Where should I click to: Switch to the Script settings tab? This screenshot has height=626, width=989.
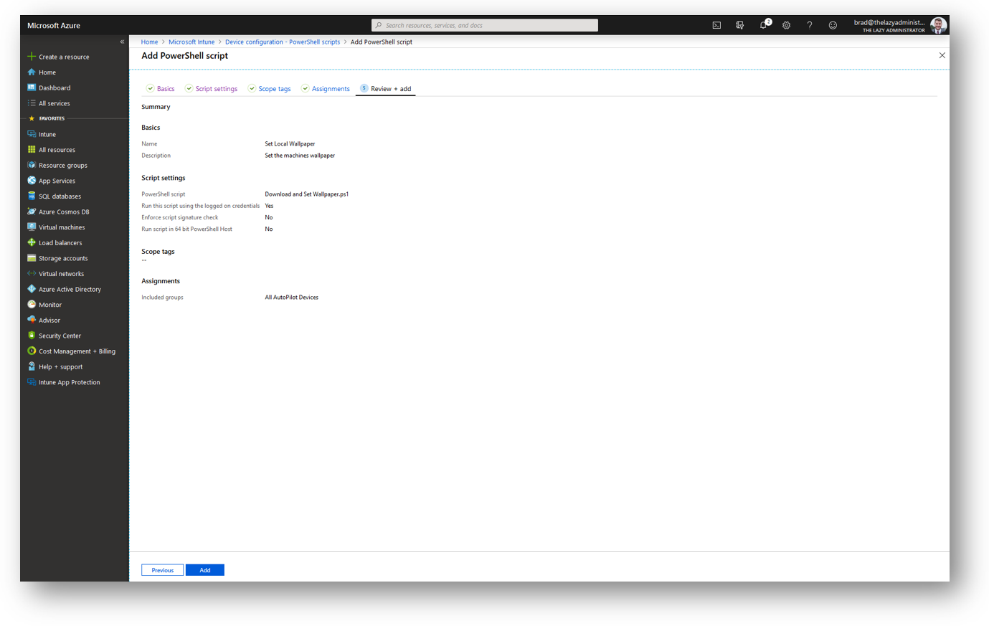[x=212, y=89]
